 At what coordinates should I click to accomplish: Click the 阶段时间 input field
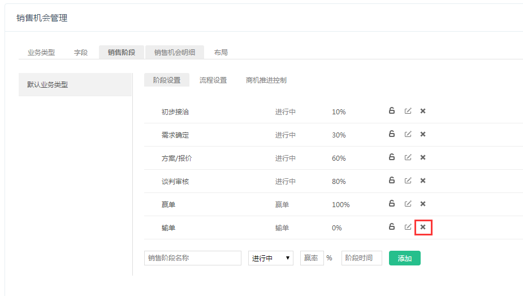click(362, 258)
